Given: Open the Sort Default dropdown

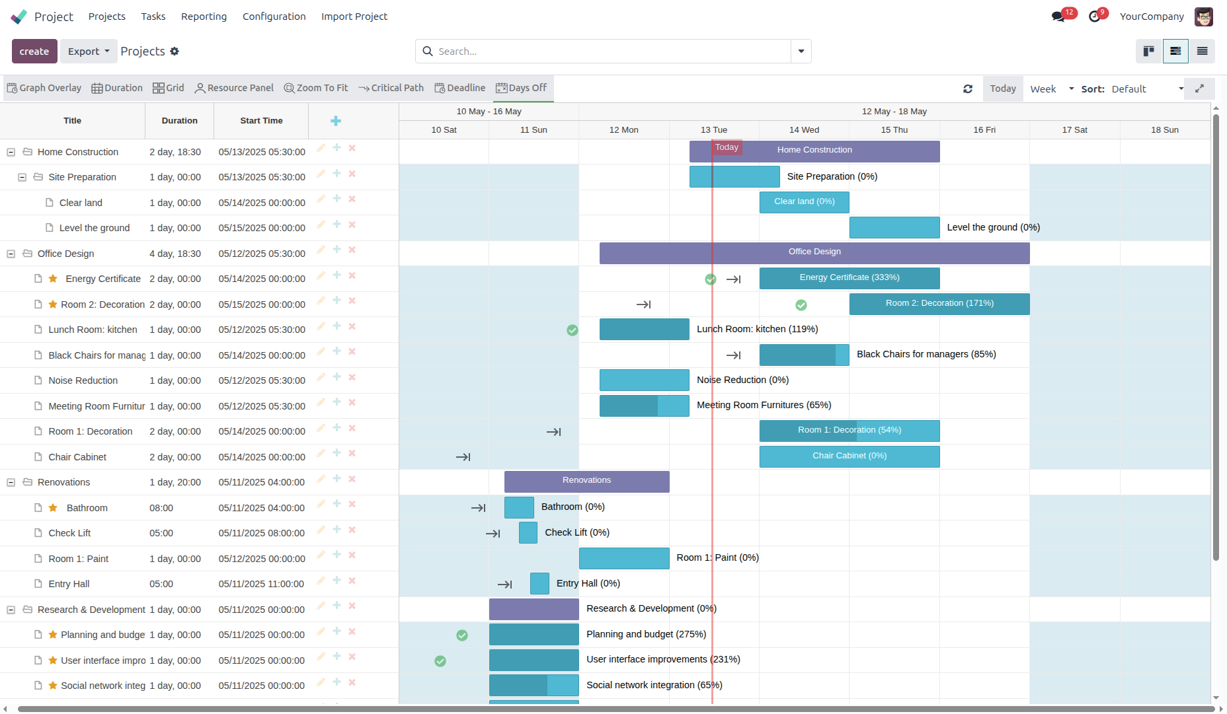Looking at the screenshot, I should tap(1147, 89).
